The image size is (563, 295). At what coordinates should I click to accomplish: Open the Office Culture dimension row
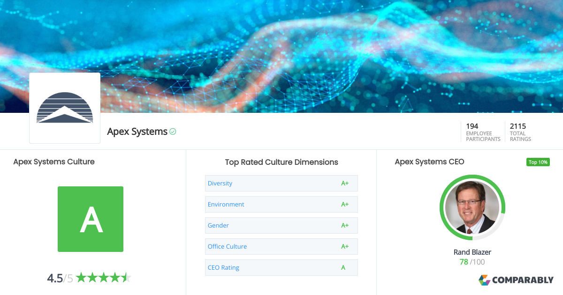click(x=281, y=246)
